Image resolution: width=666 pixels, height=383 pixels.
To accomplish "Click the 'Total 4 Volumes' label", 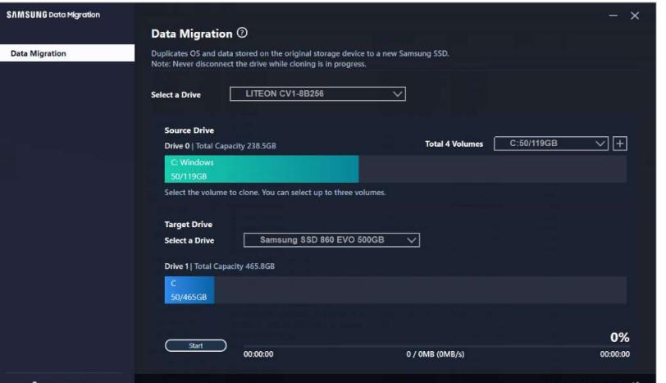I will pos(454,144).
